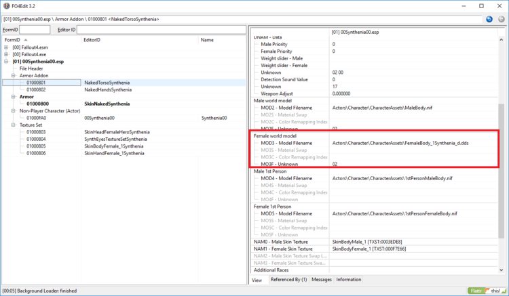The image size is (509, 296).
Task: Collapse the Armor Addon group
Action: pyautogui.click(x=14, y=75)
